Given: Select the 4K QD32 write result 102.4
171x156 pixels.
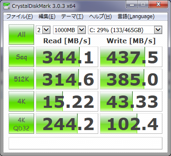Looking at the screenshot, I should click(131, 123).
